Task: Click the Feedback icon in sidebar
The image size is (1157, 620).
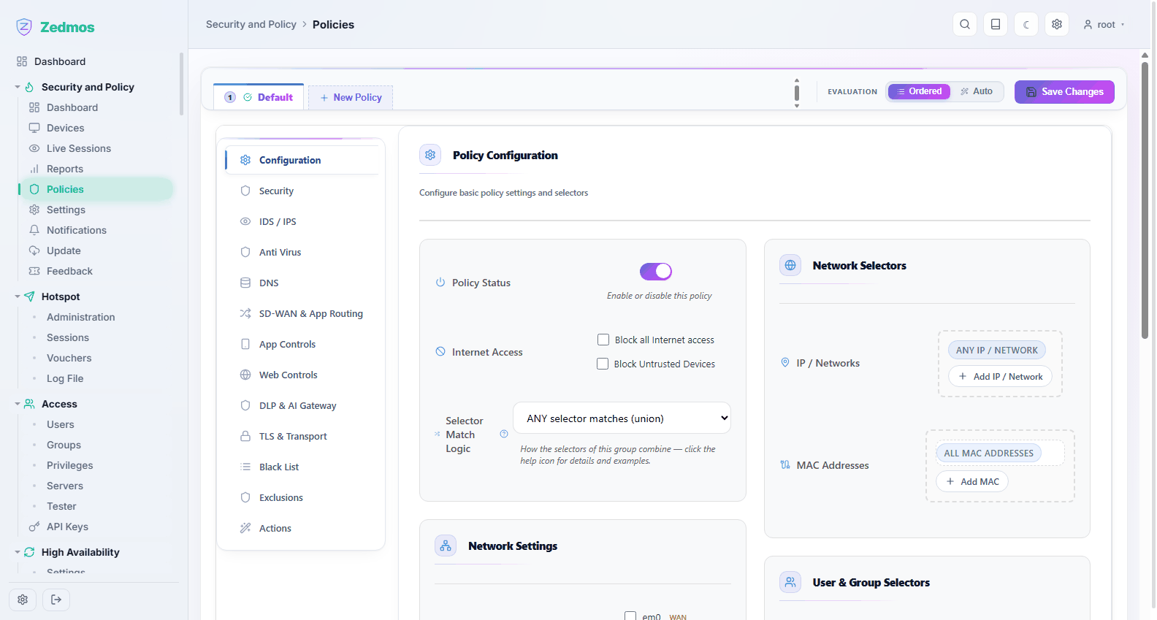Action: point(34,271)
